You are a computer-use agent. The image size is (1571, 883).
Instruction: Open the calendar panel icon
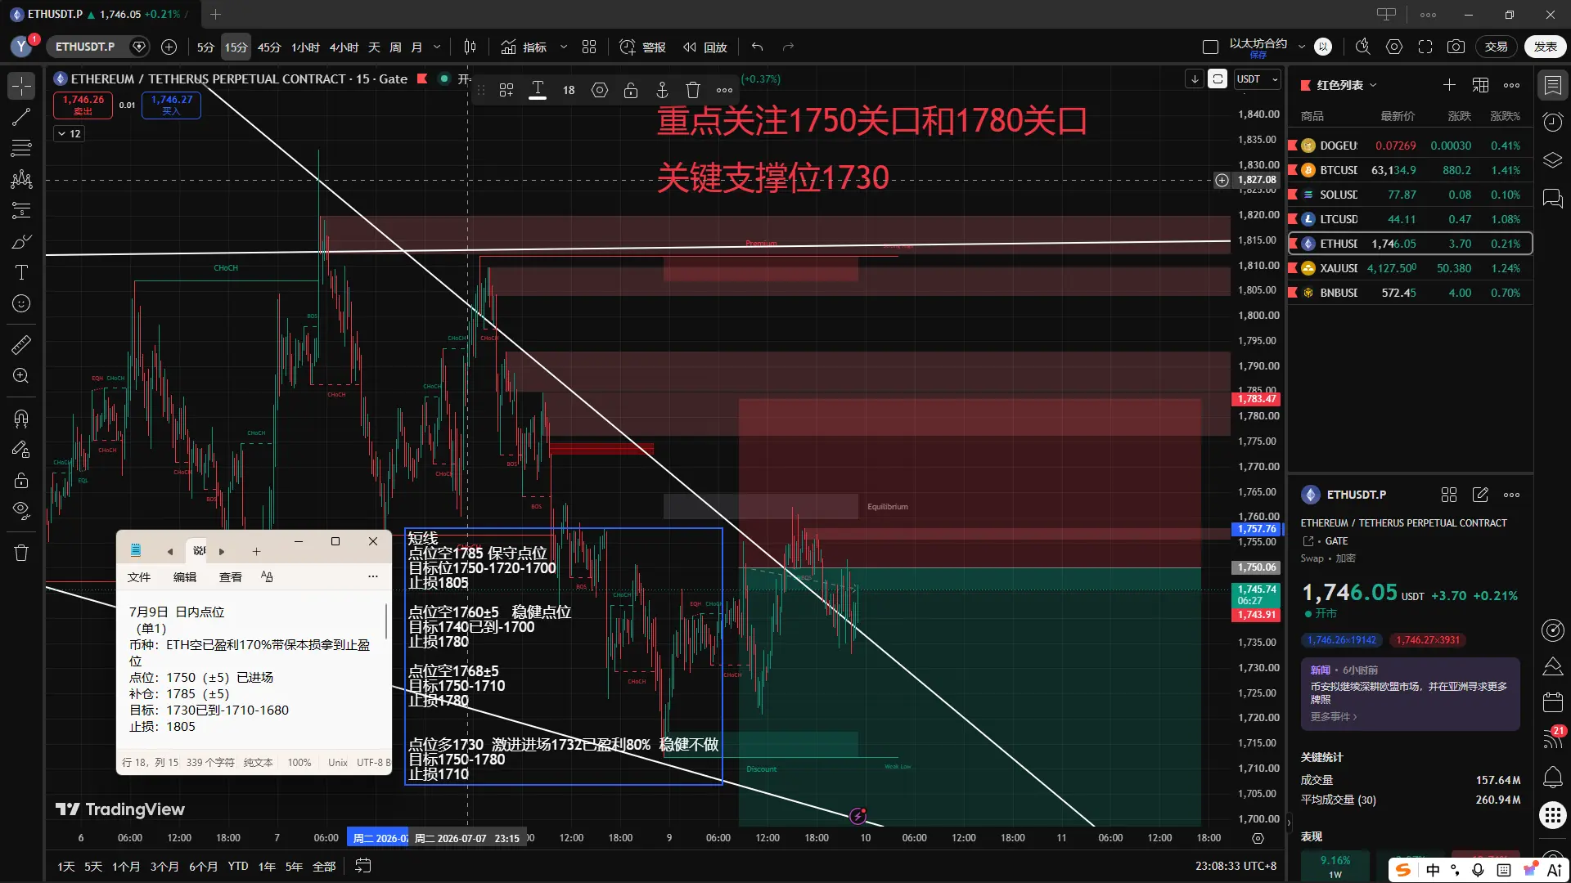coord(1552,701)
